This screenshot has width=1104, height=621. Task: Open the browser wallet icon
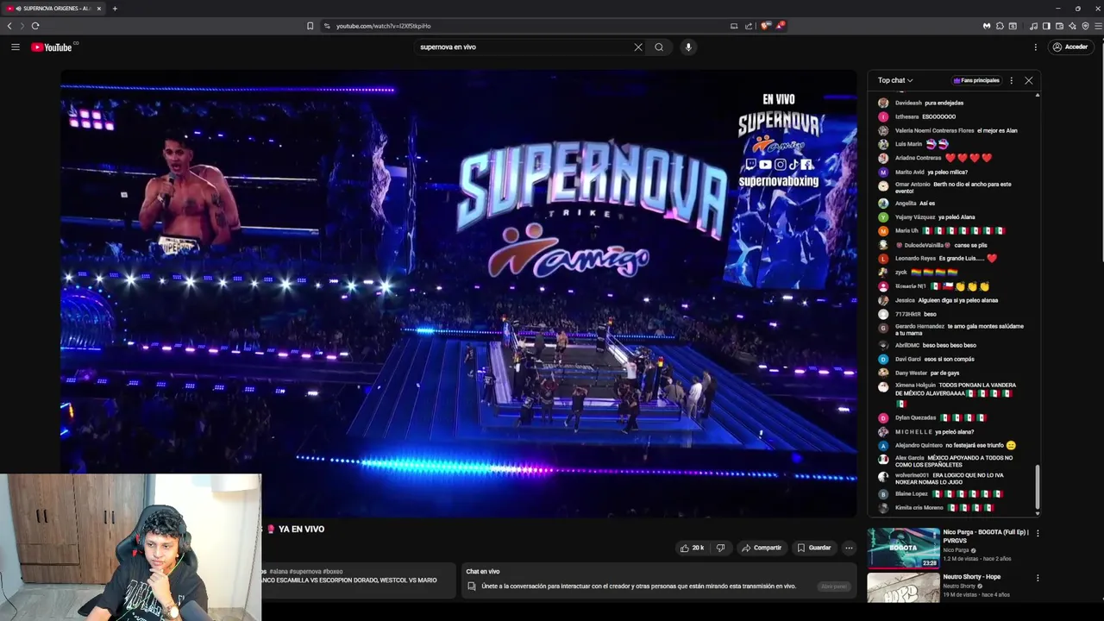coord(1059,26)
